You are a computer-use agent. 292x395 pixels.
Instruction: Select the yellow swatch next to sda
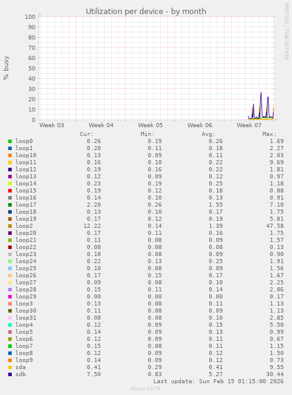coord(10,367)
